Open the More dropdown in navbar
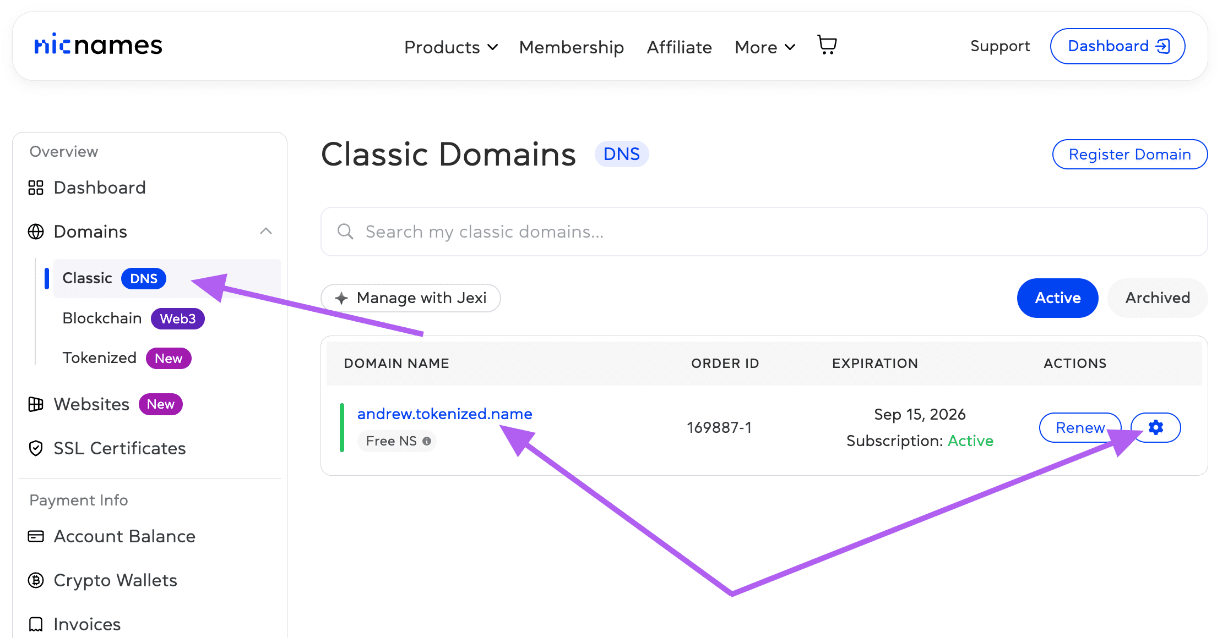The width and height of the screenshot is (1217, 638). pos(765,47)
